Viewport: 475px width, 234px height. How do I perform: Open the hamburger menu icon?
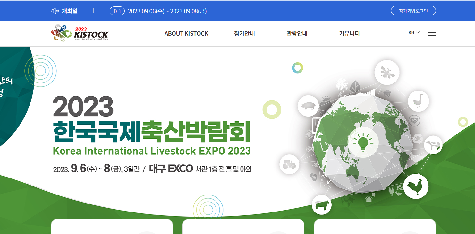coord(431,33)
